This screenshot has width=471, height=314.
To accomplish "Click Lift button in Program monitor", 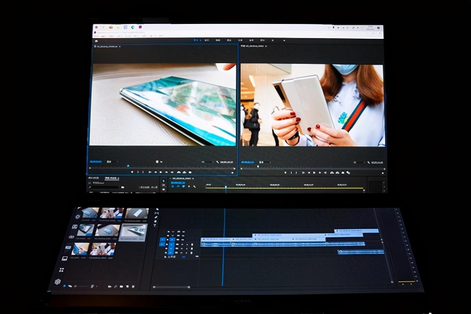I will tap(331, 172).
